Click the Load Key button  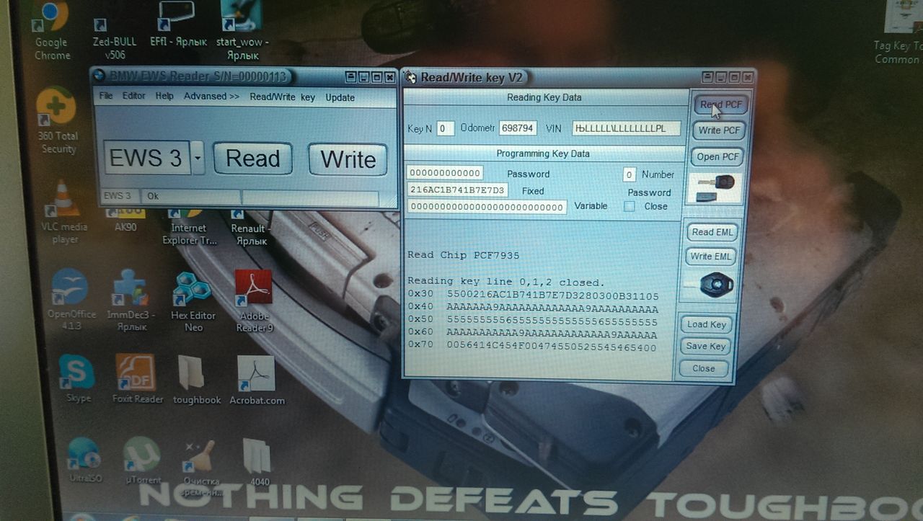[x=706, y=324]
